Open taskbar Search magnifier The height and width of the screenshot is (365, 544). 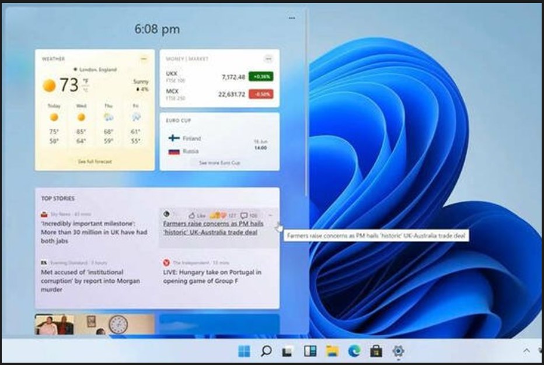(x=266, y=351)
